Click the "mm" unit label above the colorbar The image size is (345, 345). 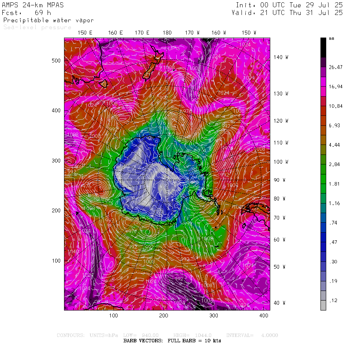[332, 39]
